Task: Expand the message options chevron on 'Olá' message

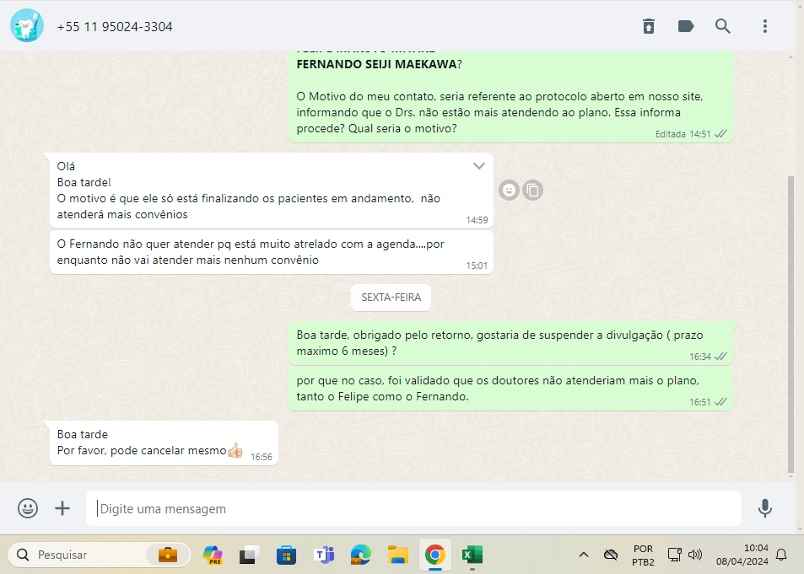Action: 479,166
